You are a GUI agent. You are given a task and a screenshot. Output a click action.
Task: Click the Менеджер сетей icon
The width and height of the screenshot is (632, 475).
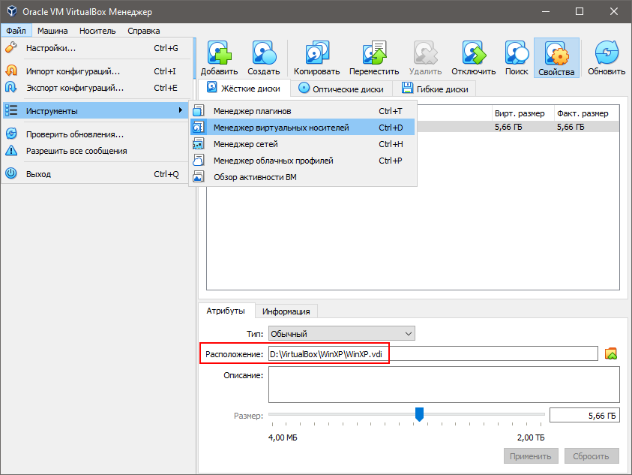click(x=199, y=143)
